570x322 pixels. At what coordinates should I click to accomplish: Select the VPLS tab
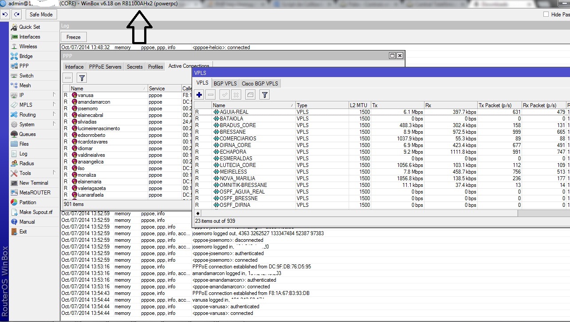(x=202, y=83)
